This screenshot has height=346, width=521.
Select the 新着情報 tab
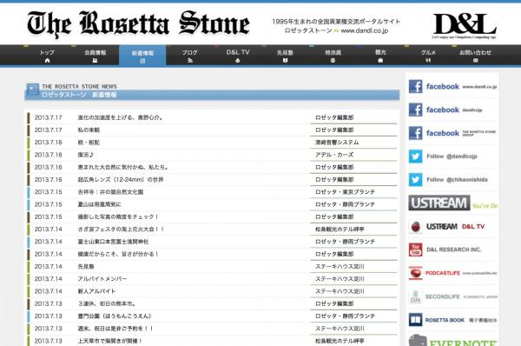point(142,56)
